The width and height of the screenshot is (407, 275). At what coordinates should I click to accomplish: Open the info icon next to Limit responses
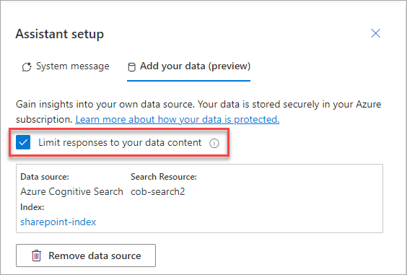pyautogui.click(x=214, y=143)
